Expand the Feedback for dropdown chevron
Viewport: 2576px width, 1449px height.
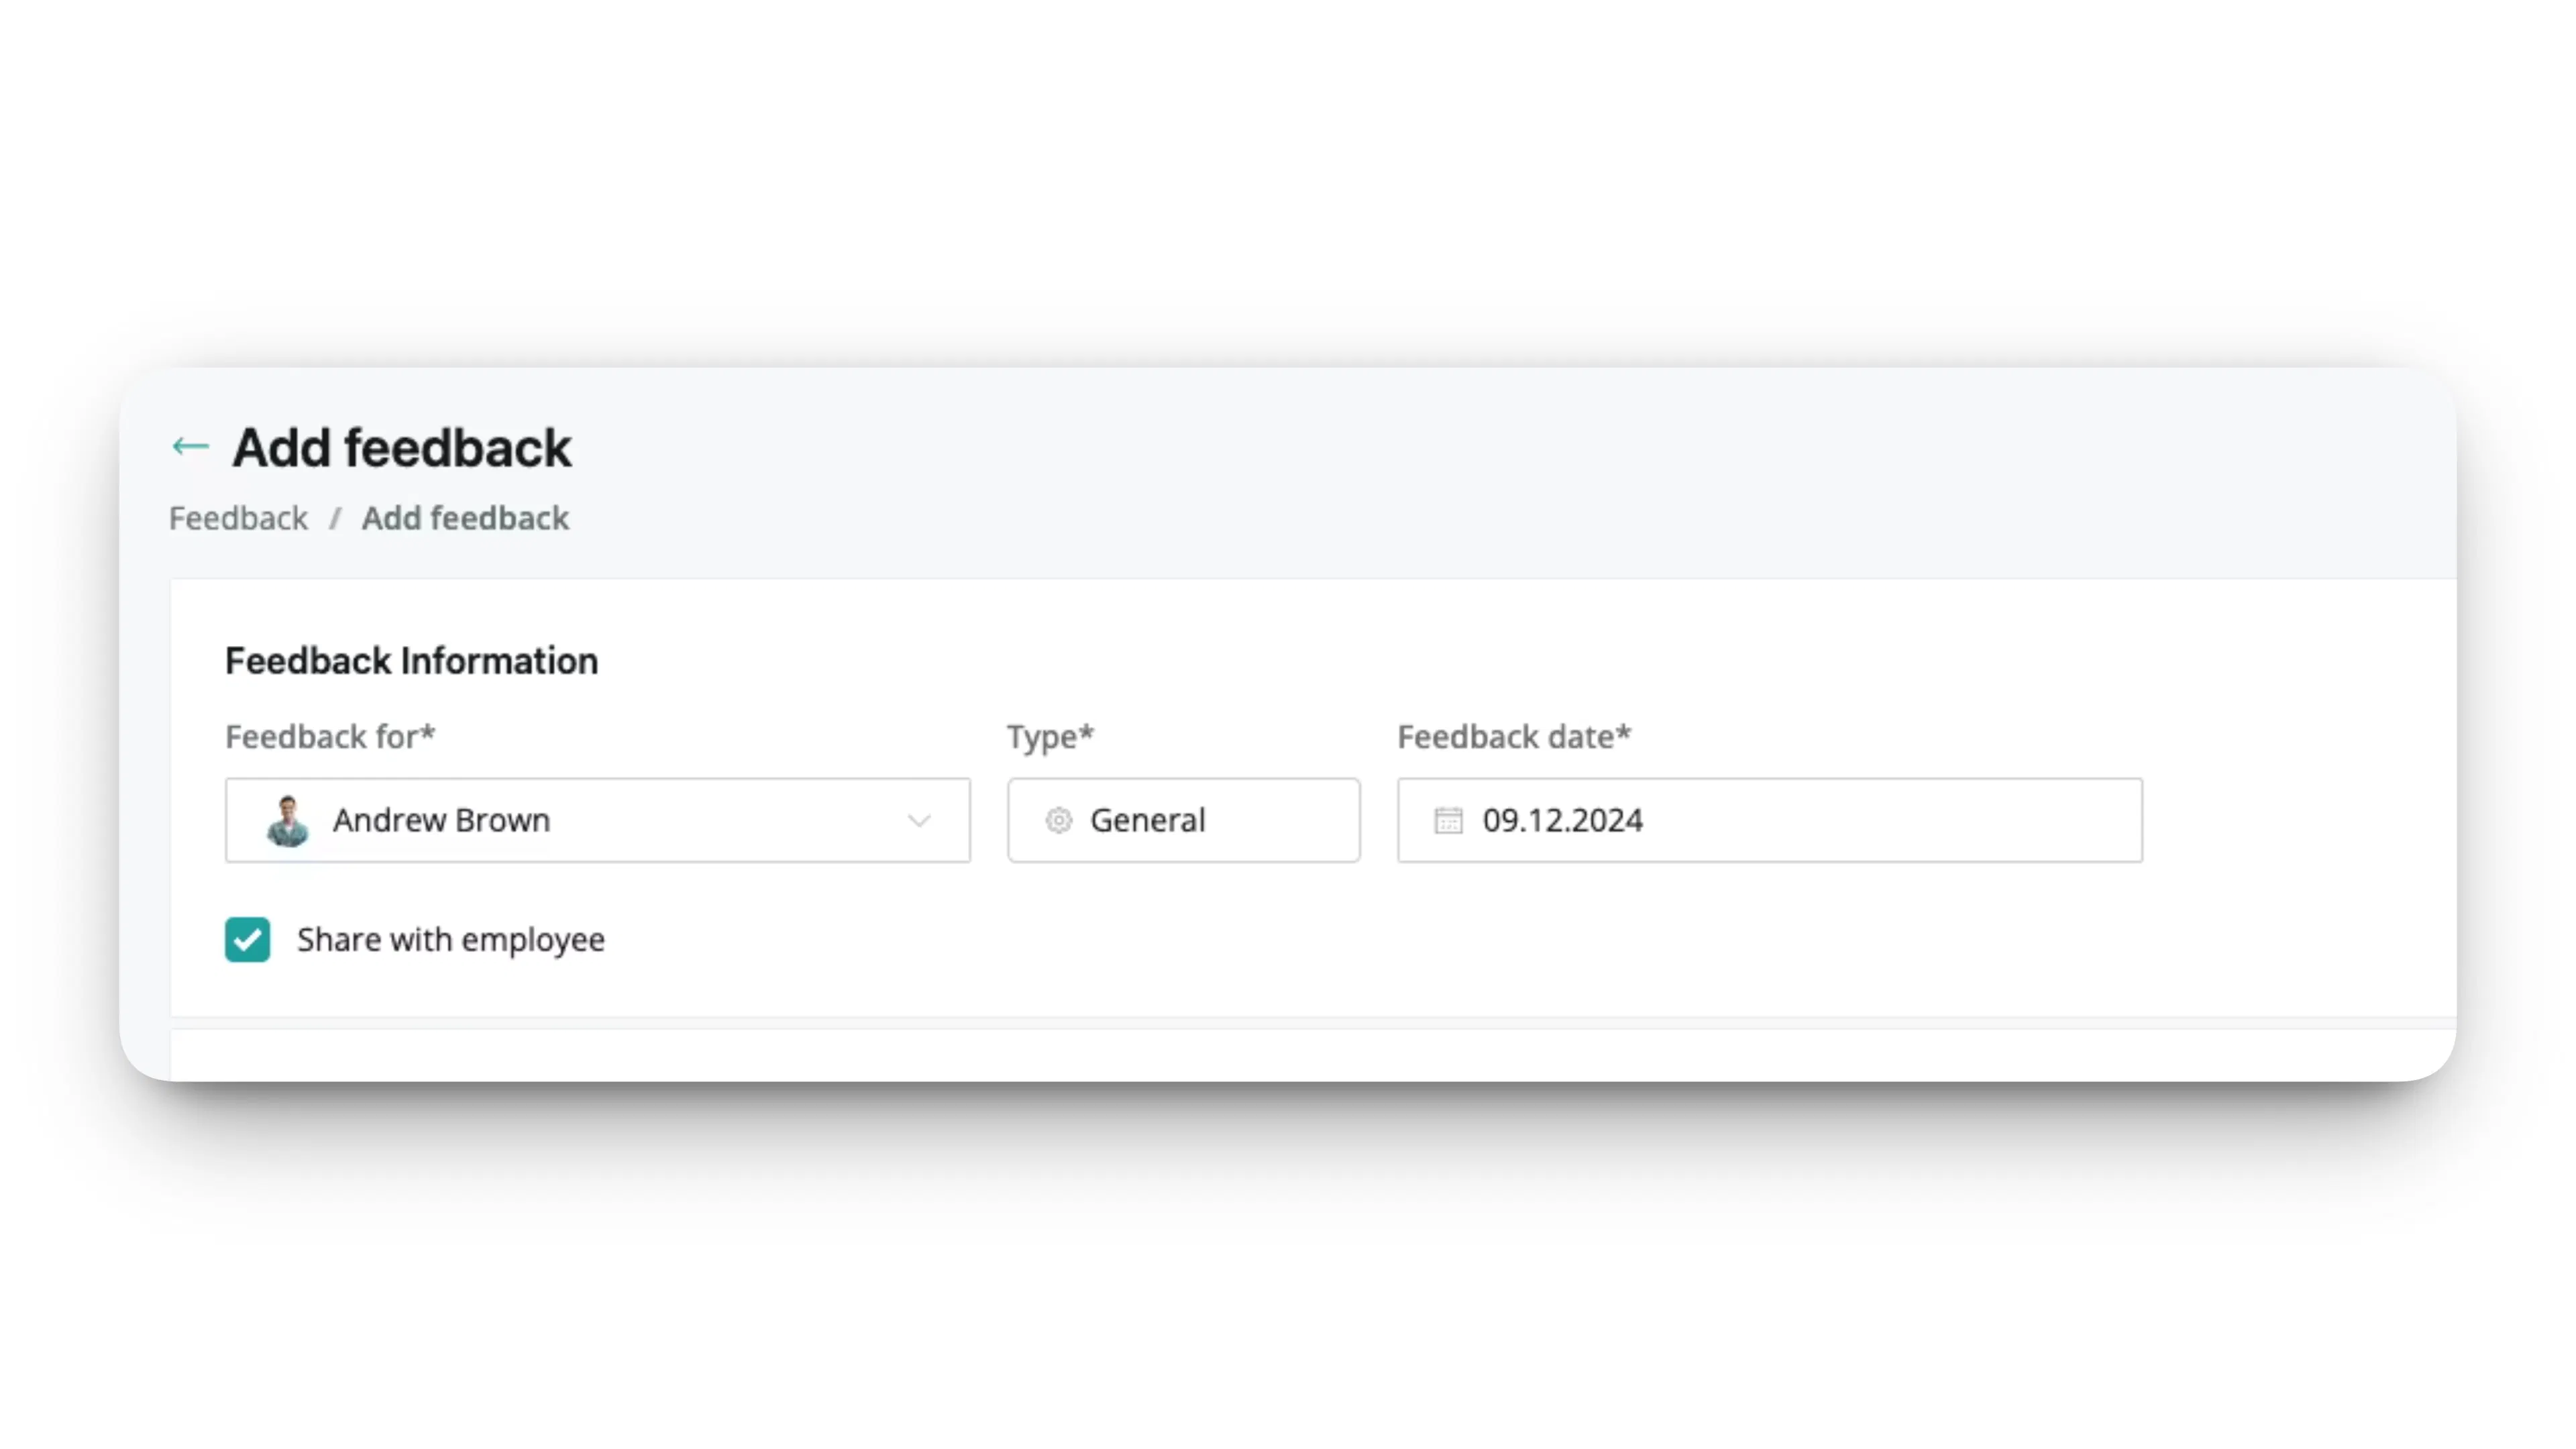919,821
